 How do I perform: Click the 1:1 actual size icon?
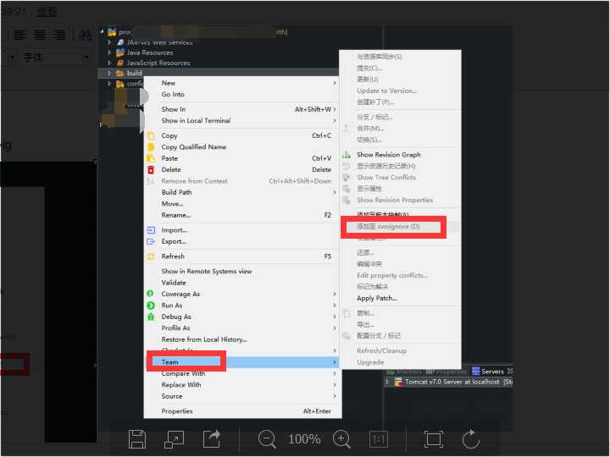coord(379,439)
